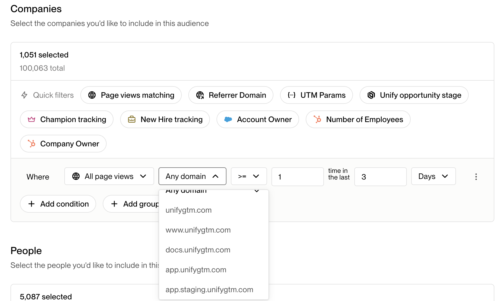Image resolution: width=496 pixels, height=301 pixels.
Task: Open the Days time unit dropdown
Action: click(433, 176)
